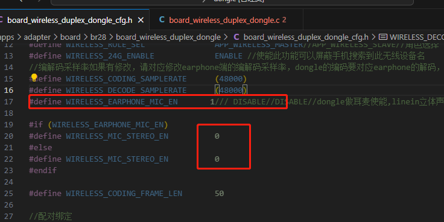Click line number 20 in the gutter
The image size is (444, 222).
click(9, 136)
